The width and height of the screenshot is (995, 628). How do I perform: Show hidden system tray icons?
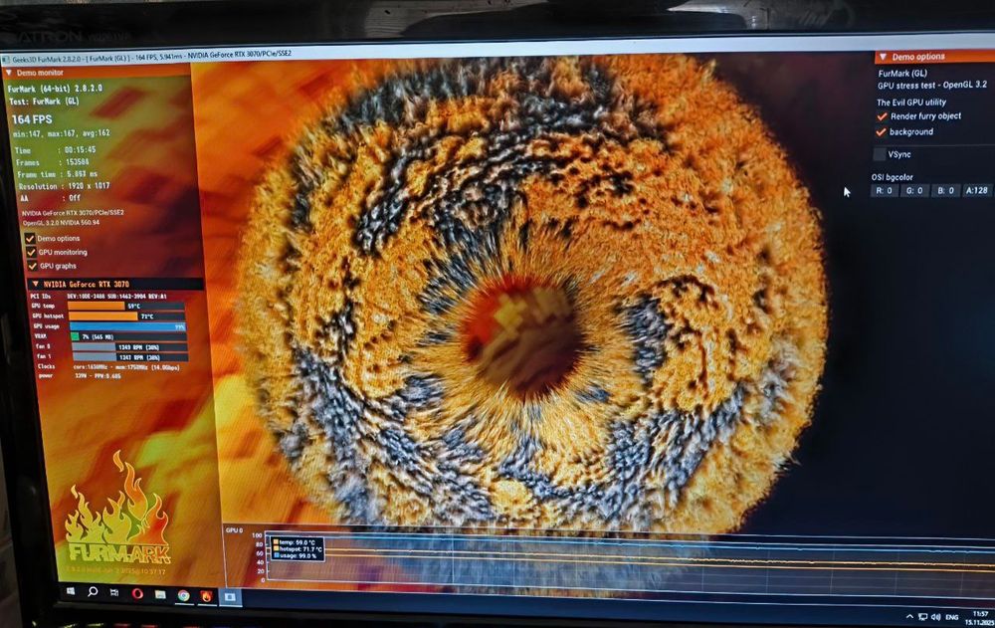pos(909,617)
